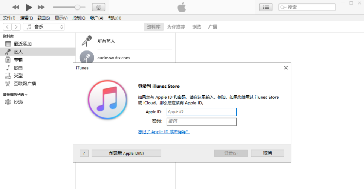364x189 pixels.
Task: Select 最近添加 in the sidebar
Action: [38, 44]
